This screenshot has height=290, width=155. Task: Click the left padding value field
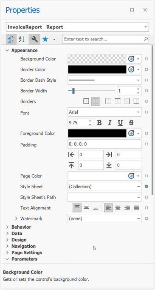point(91,155)
